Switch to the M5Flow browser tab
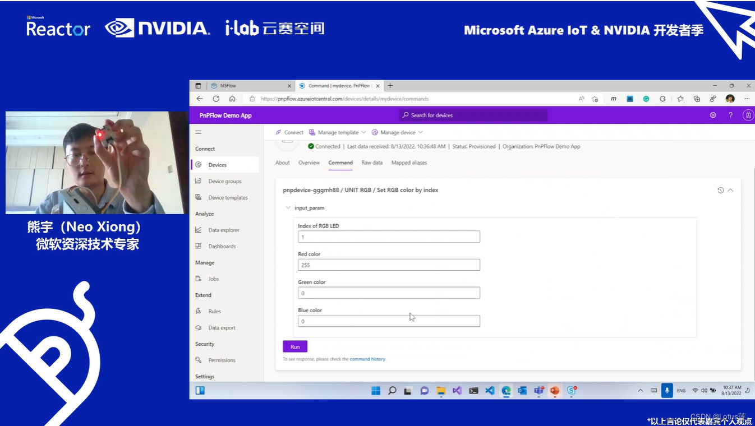Image resolution: width=755 pixels, height=426 pixels. tap(250, 86)
